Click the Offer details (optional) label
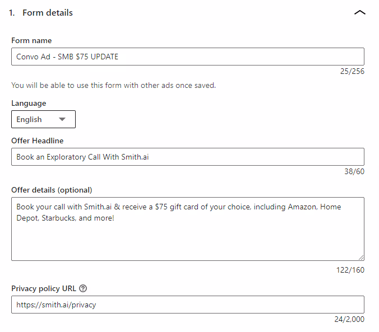 point(52,190)
